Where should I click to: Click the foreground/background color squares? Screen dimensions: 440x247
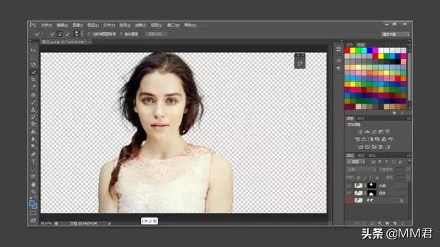[x=33, y=204]
